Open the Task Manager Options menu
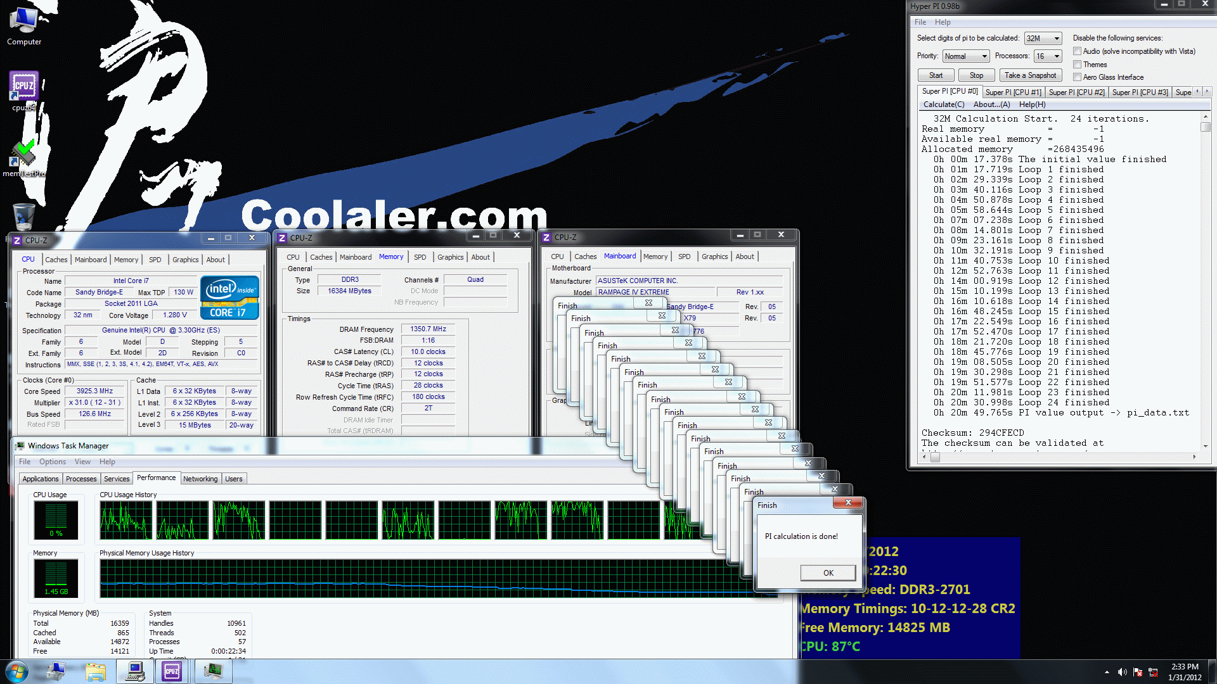Image resolution: width=1217 pixels, height=684 pixels. [x=52, y=462]
